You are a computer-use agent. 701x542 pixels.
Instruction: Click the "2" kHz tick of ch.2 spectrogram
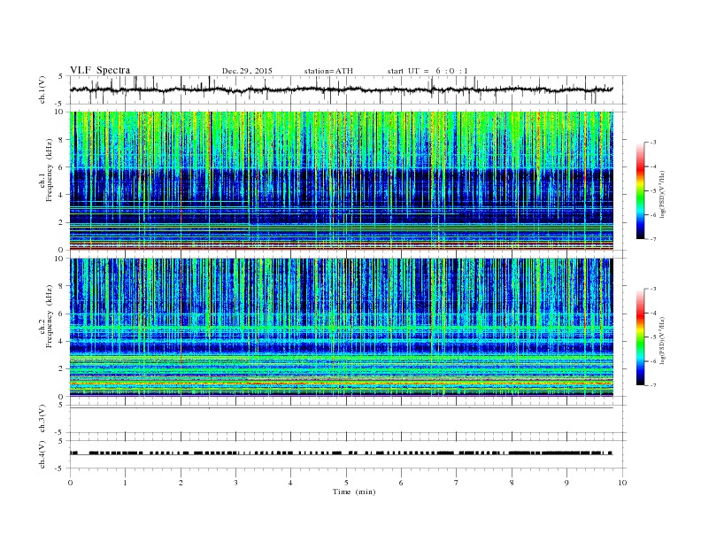click(x=62, y=369)
